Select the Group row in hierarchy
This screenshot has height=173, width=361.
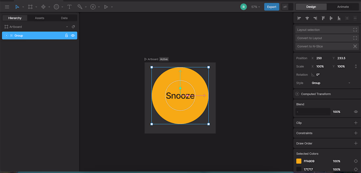pyautogui.click(x=40, y=35)
